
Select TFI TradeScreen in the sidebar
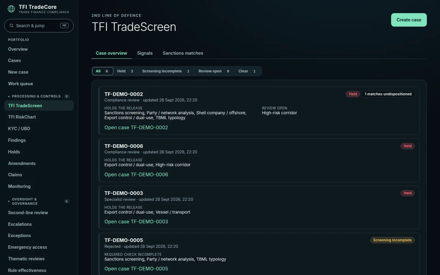pyautogui.click(x=39, y=106)
